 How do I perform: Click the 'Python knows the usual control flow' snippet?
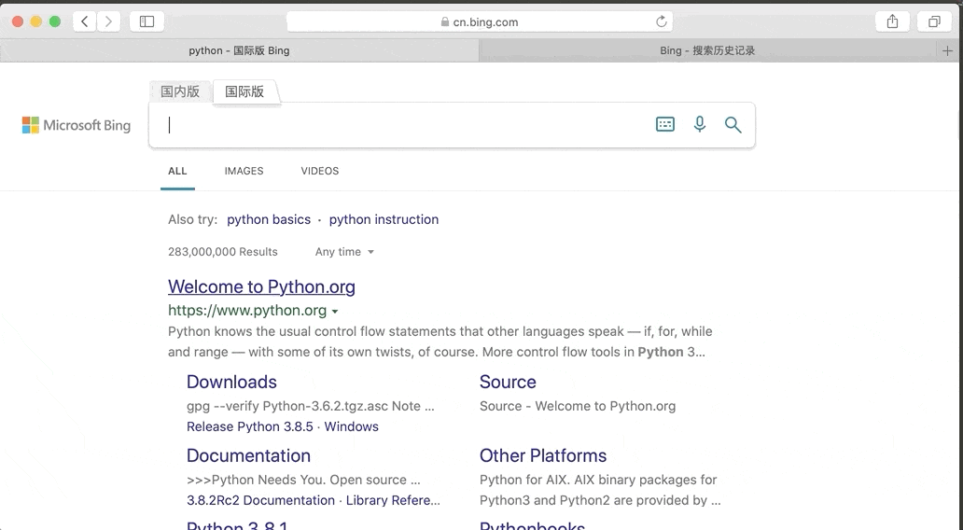pyautogui.click(x=440, y=342)
